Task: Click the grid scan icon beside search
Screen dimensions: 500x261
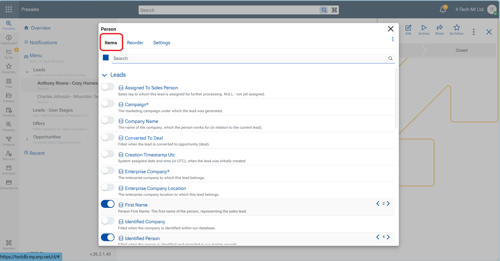Action: 334,10
